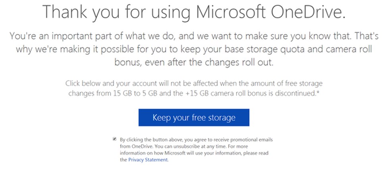Click the Keep your free storage button

(194, 117)
